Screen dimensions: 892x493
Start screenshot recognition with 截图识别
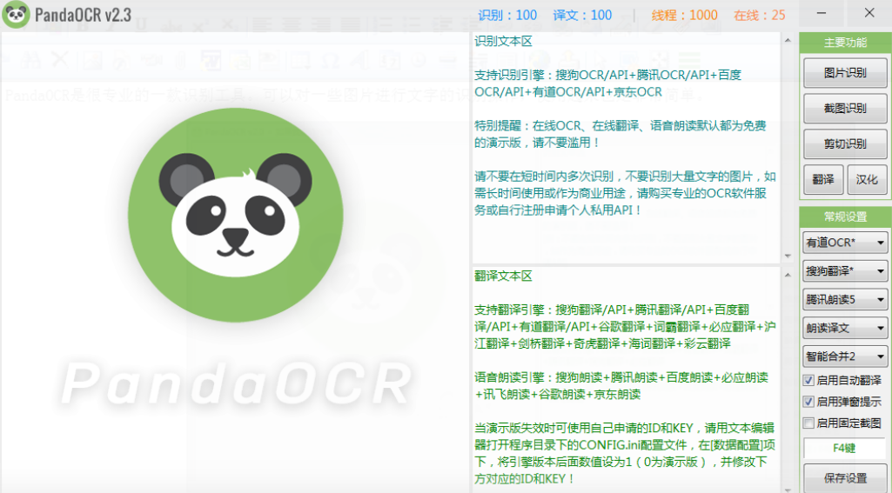pyautogui.click(x=845, y=108)
